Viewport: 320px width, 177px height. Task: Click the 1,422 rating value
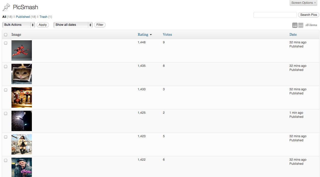pyautogui.click(x=142, y=160)
